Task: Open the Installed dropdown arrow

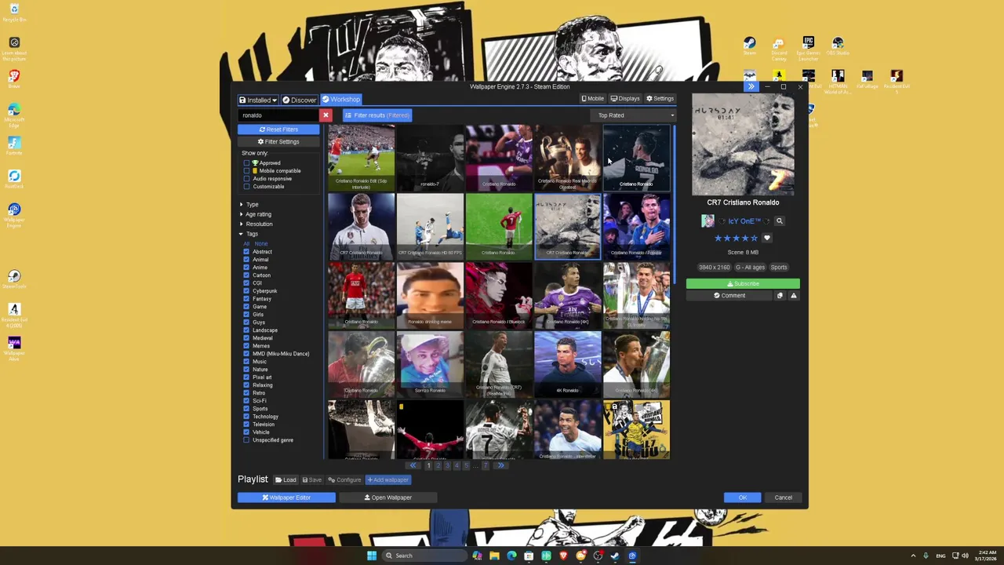Action: [x=274, y=100]
